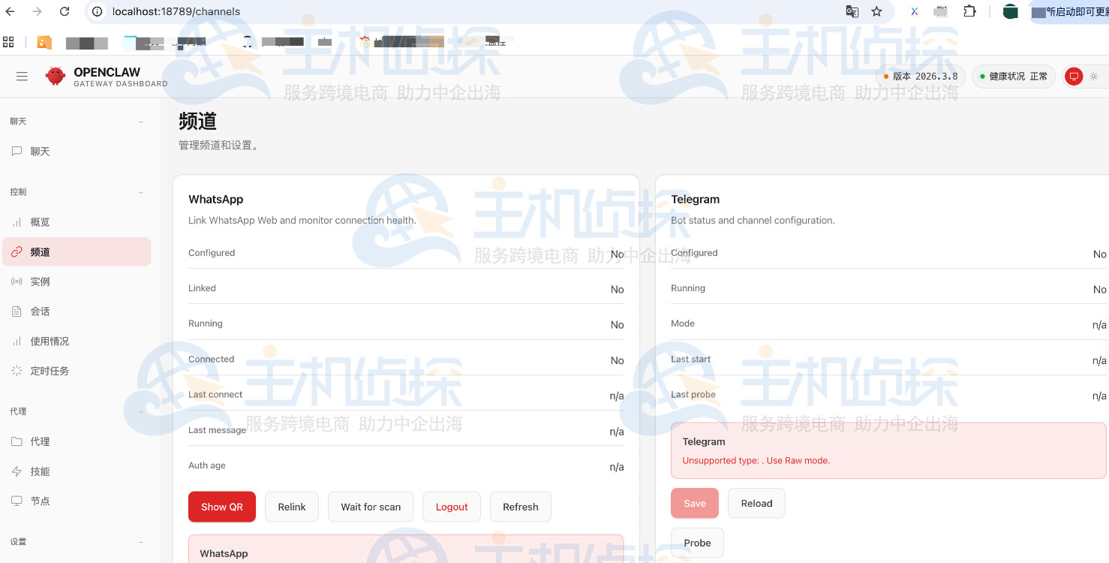The height and width of the screenshot is (563, 1109).
Task: Open 概览 via its bar chart icon
Action: point(17,222)
